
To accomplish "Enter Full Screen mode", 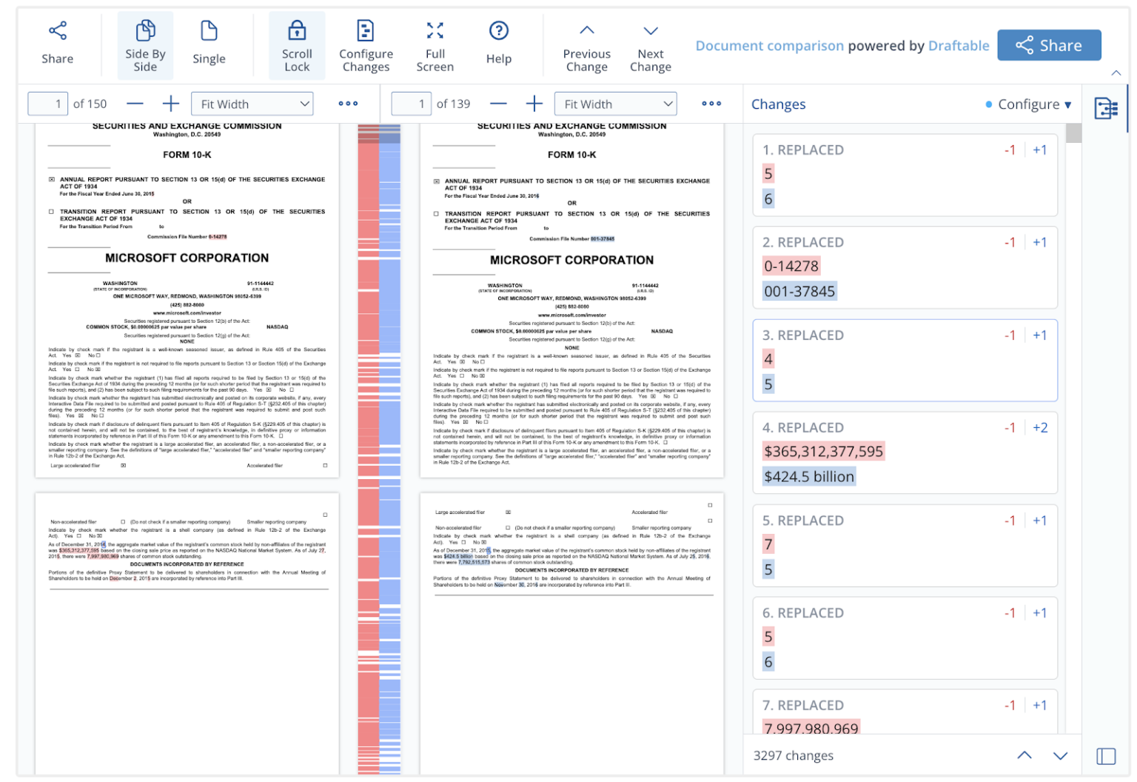I will tap(435, 44).
